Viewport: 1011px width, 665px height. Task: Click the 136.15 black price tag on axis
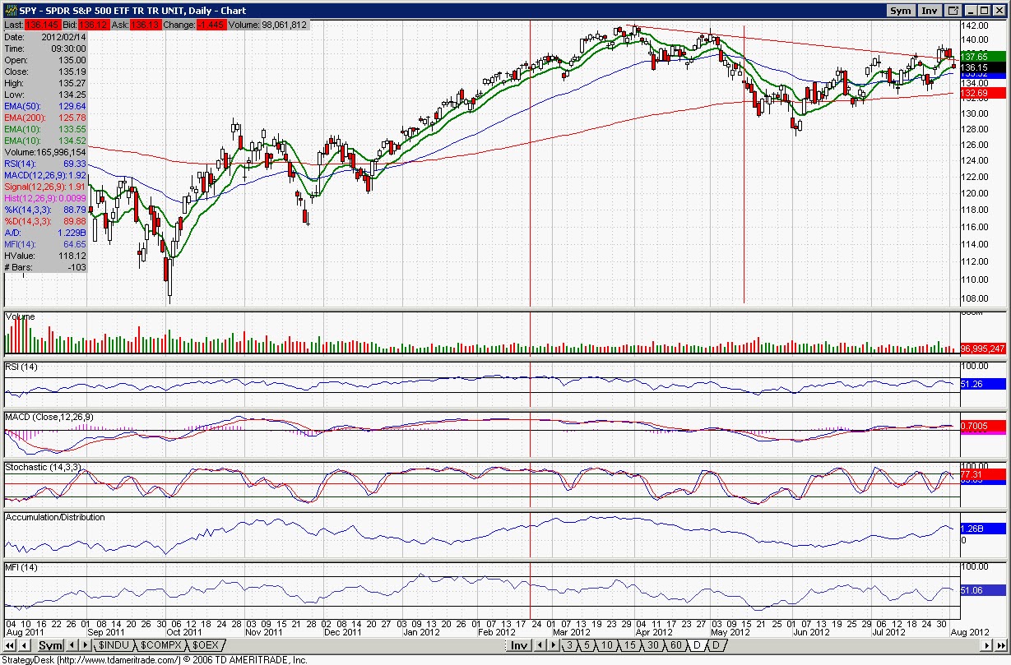tap(981, 67)
